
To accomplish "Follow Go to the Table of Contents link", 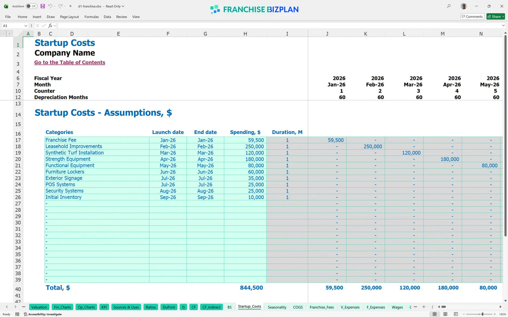I will point(70,62).
